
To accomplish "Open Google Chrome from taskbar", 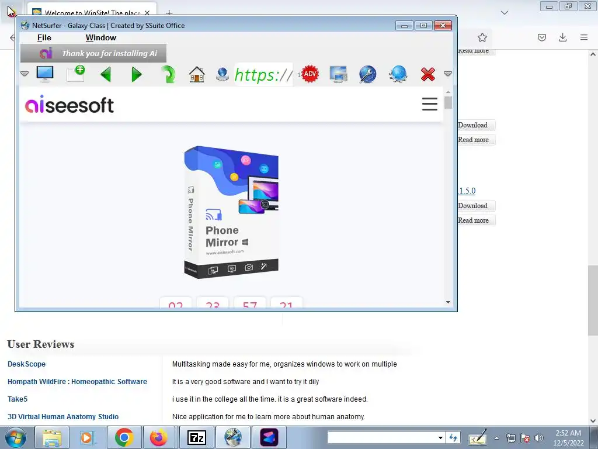I will [124, 437].
